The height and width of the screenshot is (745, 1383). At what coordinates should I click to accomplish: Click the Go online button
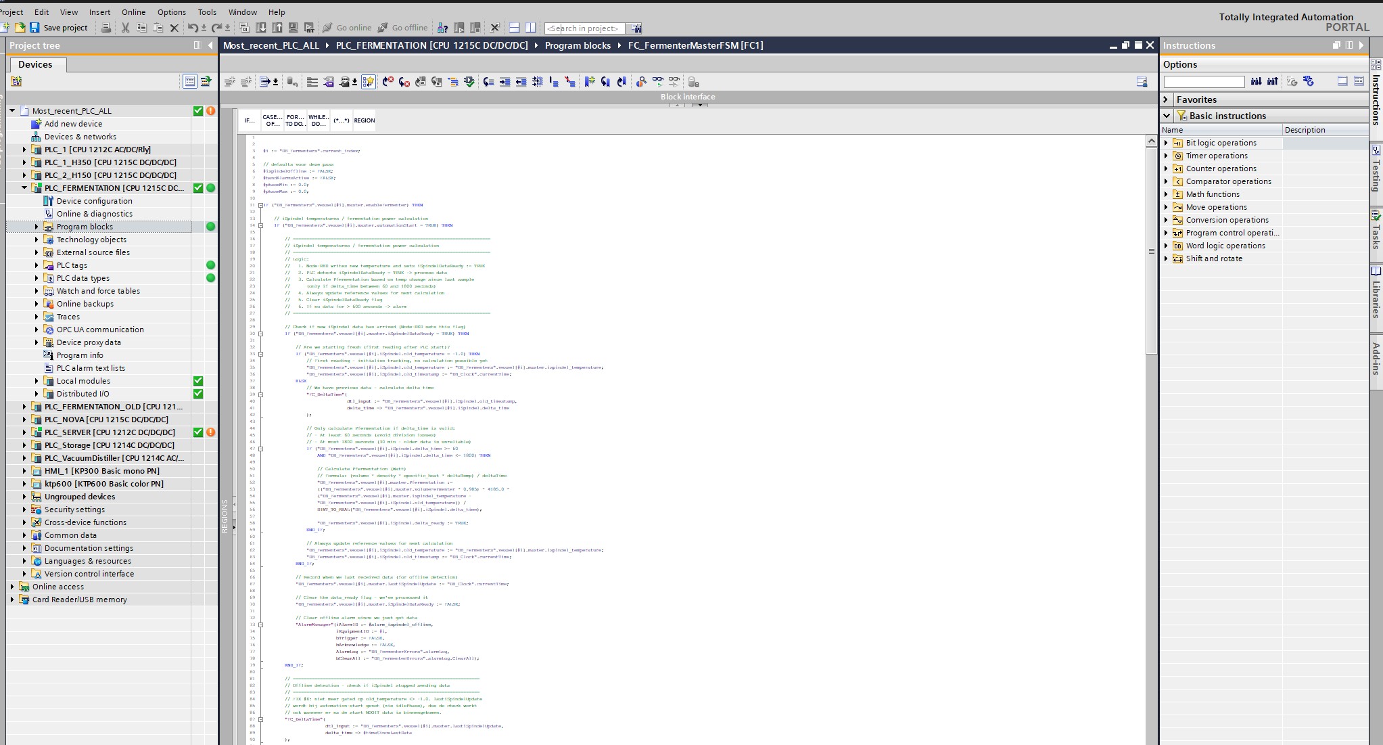click(x=347, y=28)
